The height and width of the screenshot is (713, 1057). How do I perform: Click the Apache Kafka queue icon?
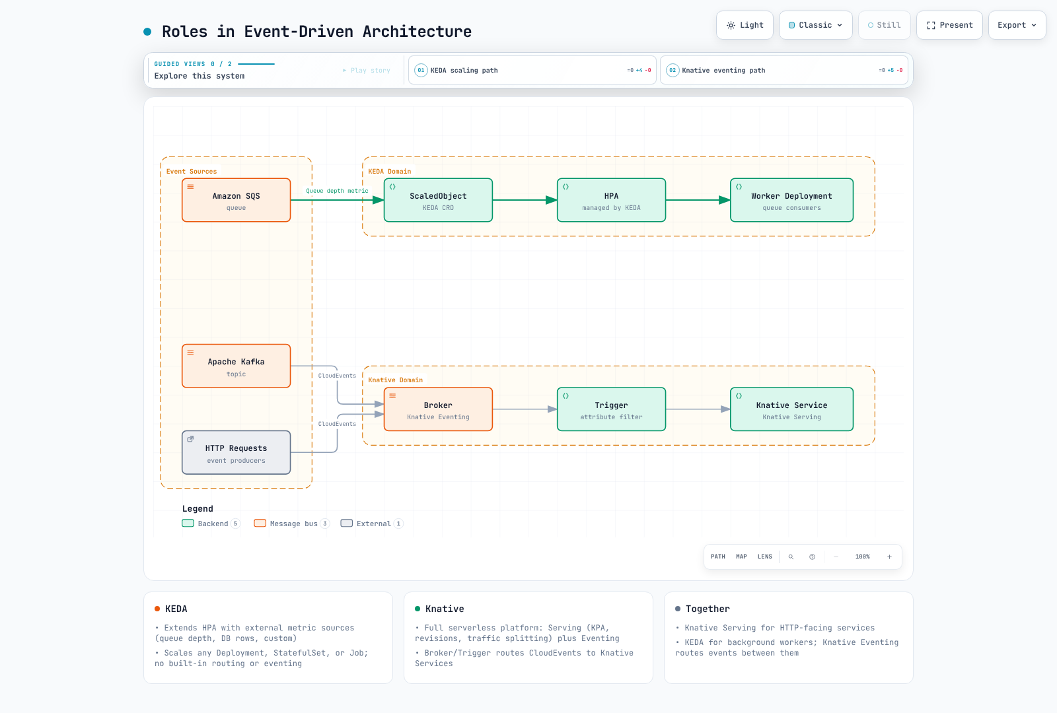[x=190, y=353]
